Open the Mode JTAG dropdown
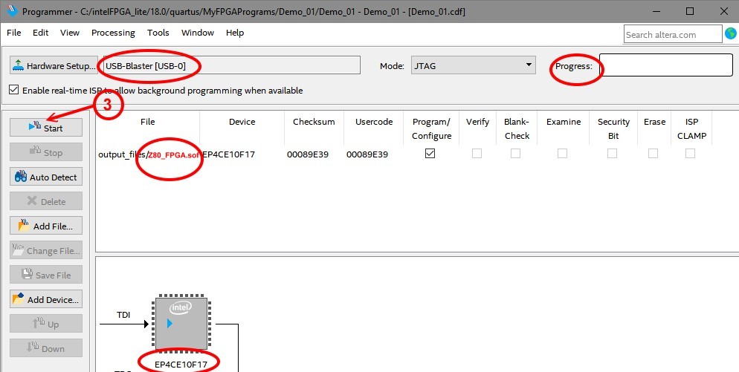739x372 pixels. [473, 65]
